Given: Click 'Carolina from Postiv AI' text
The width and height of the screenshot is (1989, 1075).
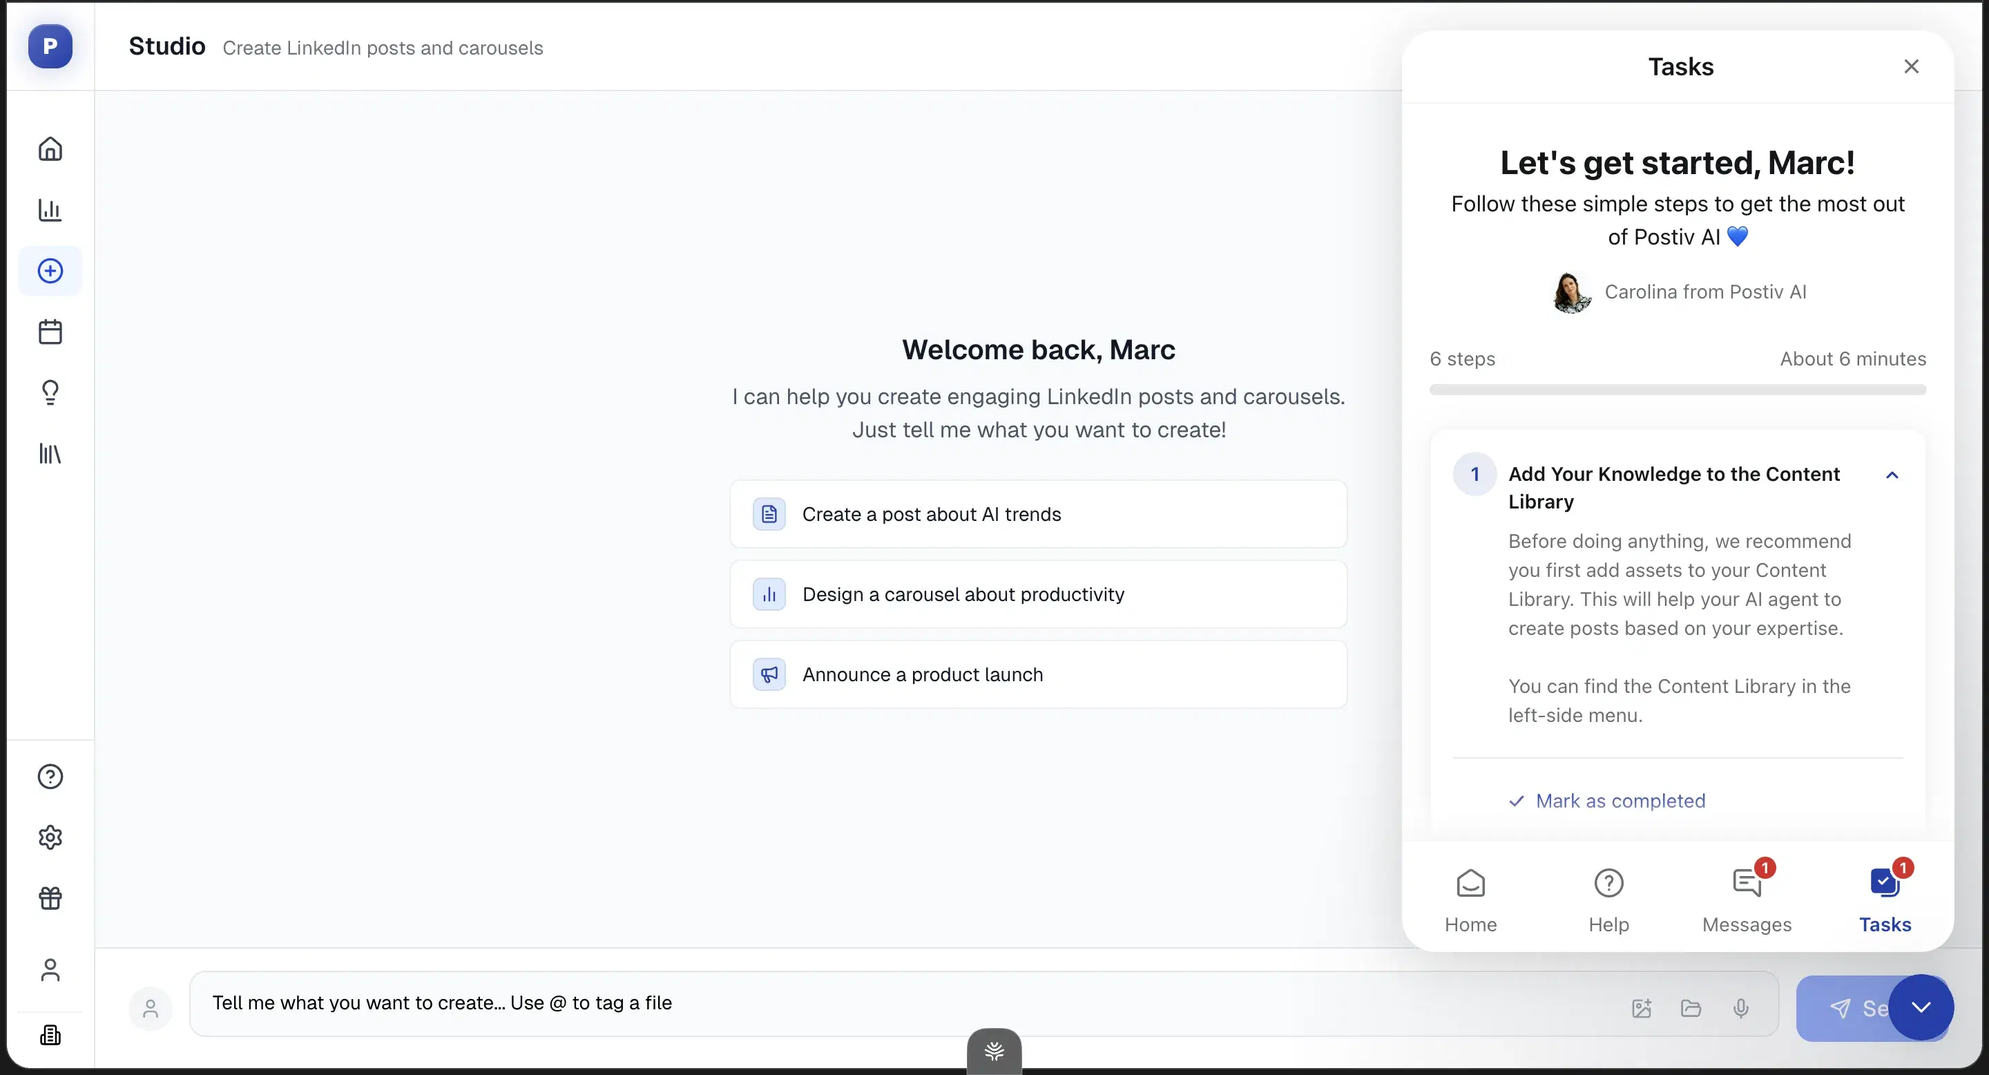Looking at the screenshot, I should pos(1706,292).
